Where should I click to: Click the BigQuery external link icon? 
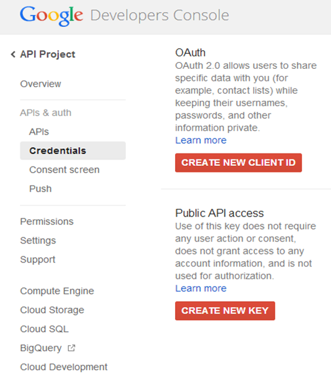(71, 348)
